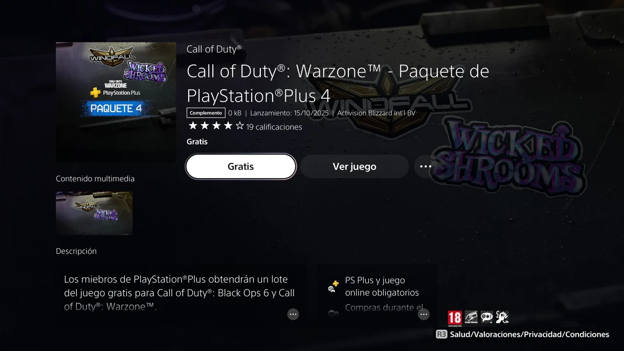Image resolution: width=624 pixels, height=351 pixels.
Task: Select the Paquete 4 cover artwork
Action: (116, 102)
